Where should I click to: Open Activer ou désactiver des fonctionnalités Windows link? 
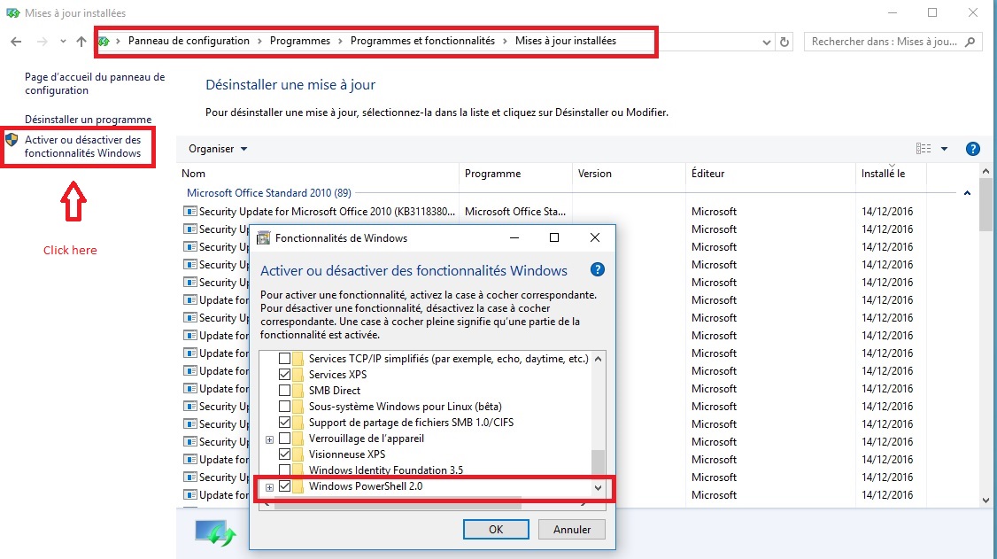click(x=82, y=146)
